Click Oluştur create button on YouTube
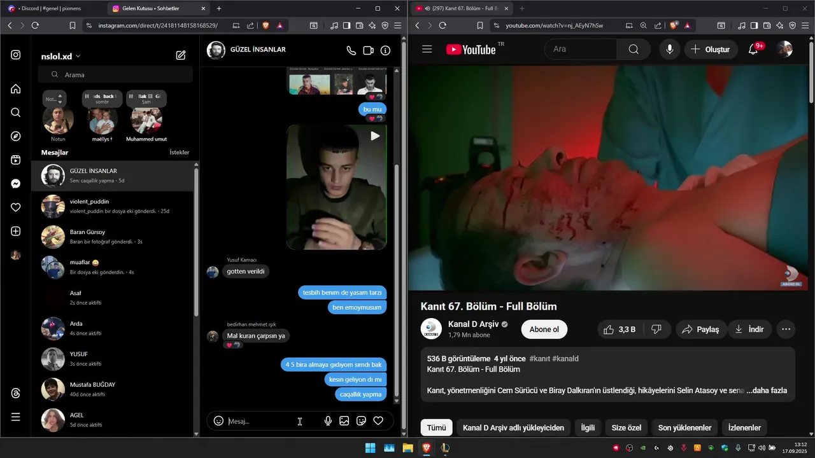 click(x=711, y=49)
